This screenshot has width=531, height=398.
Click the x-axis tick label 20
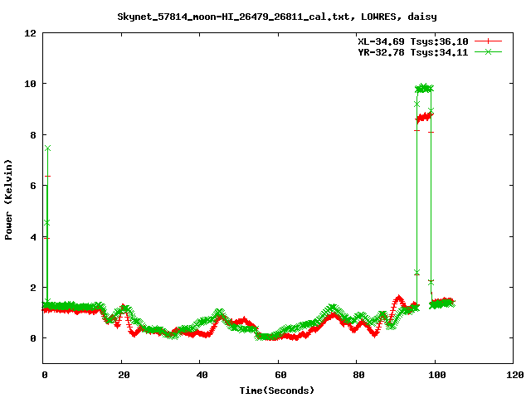click(x=124, y=375)
